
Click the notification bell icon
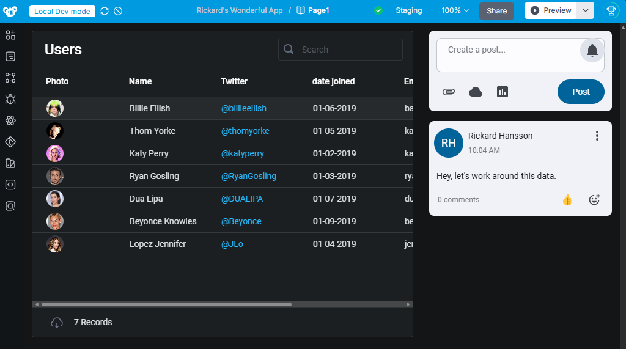(592, 50)
